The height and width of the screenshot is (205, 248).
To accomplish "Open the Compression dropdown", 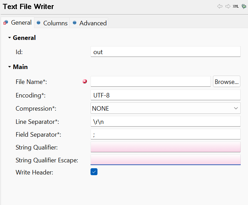I will (165, 108).
